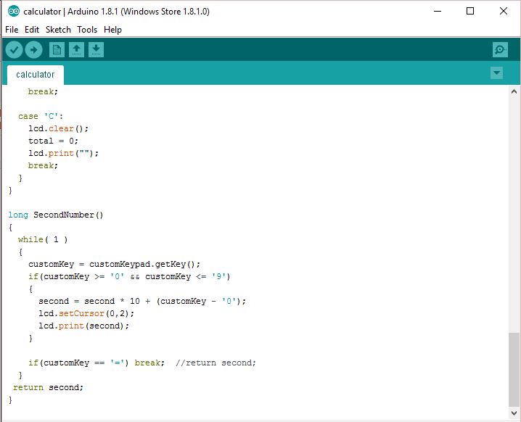This screenshot has width=521, height=422.
Task: Click the Arduino logo in the title bar
Action: [14, 12]
